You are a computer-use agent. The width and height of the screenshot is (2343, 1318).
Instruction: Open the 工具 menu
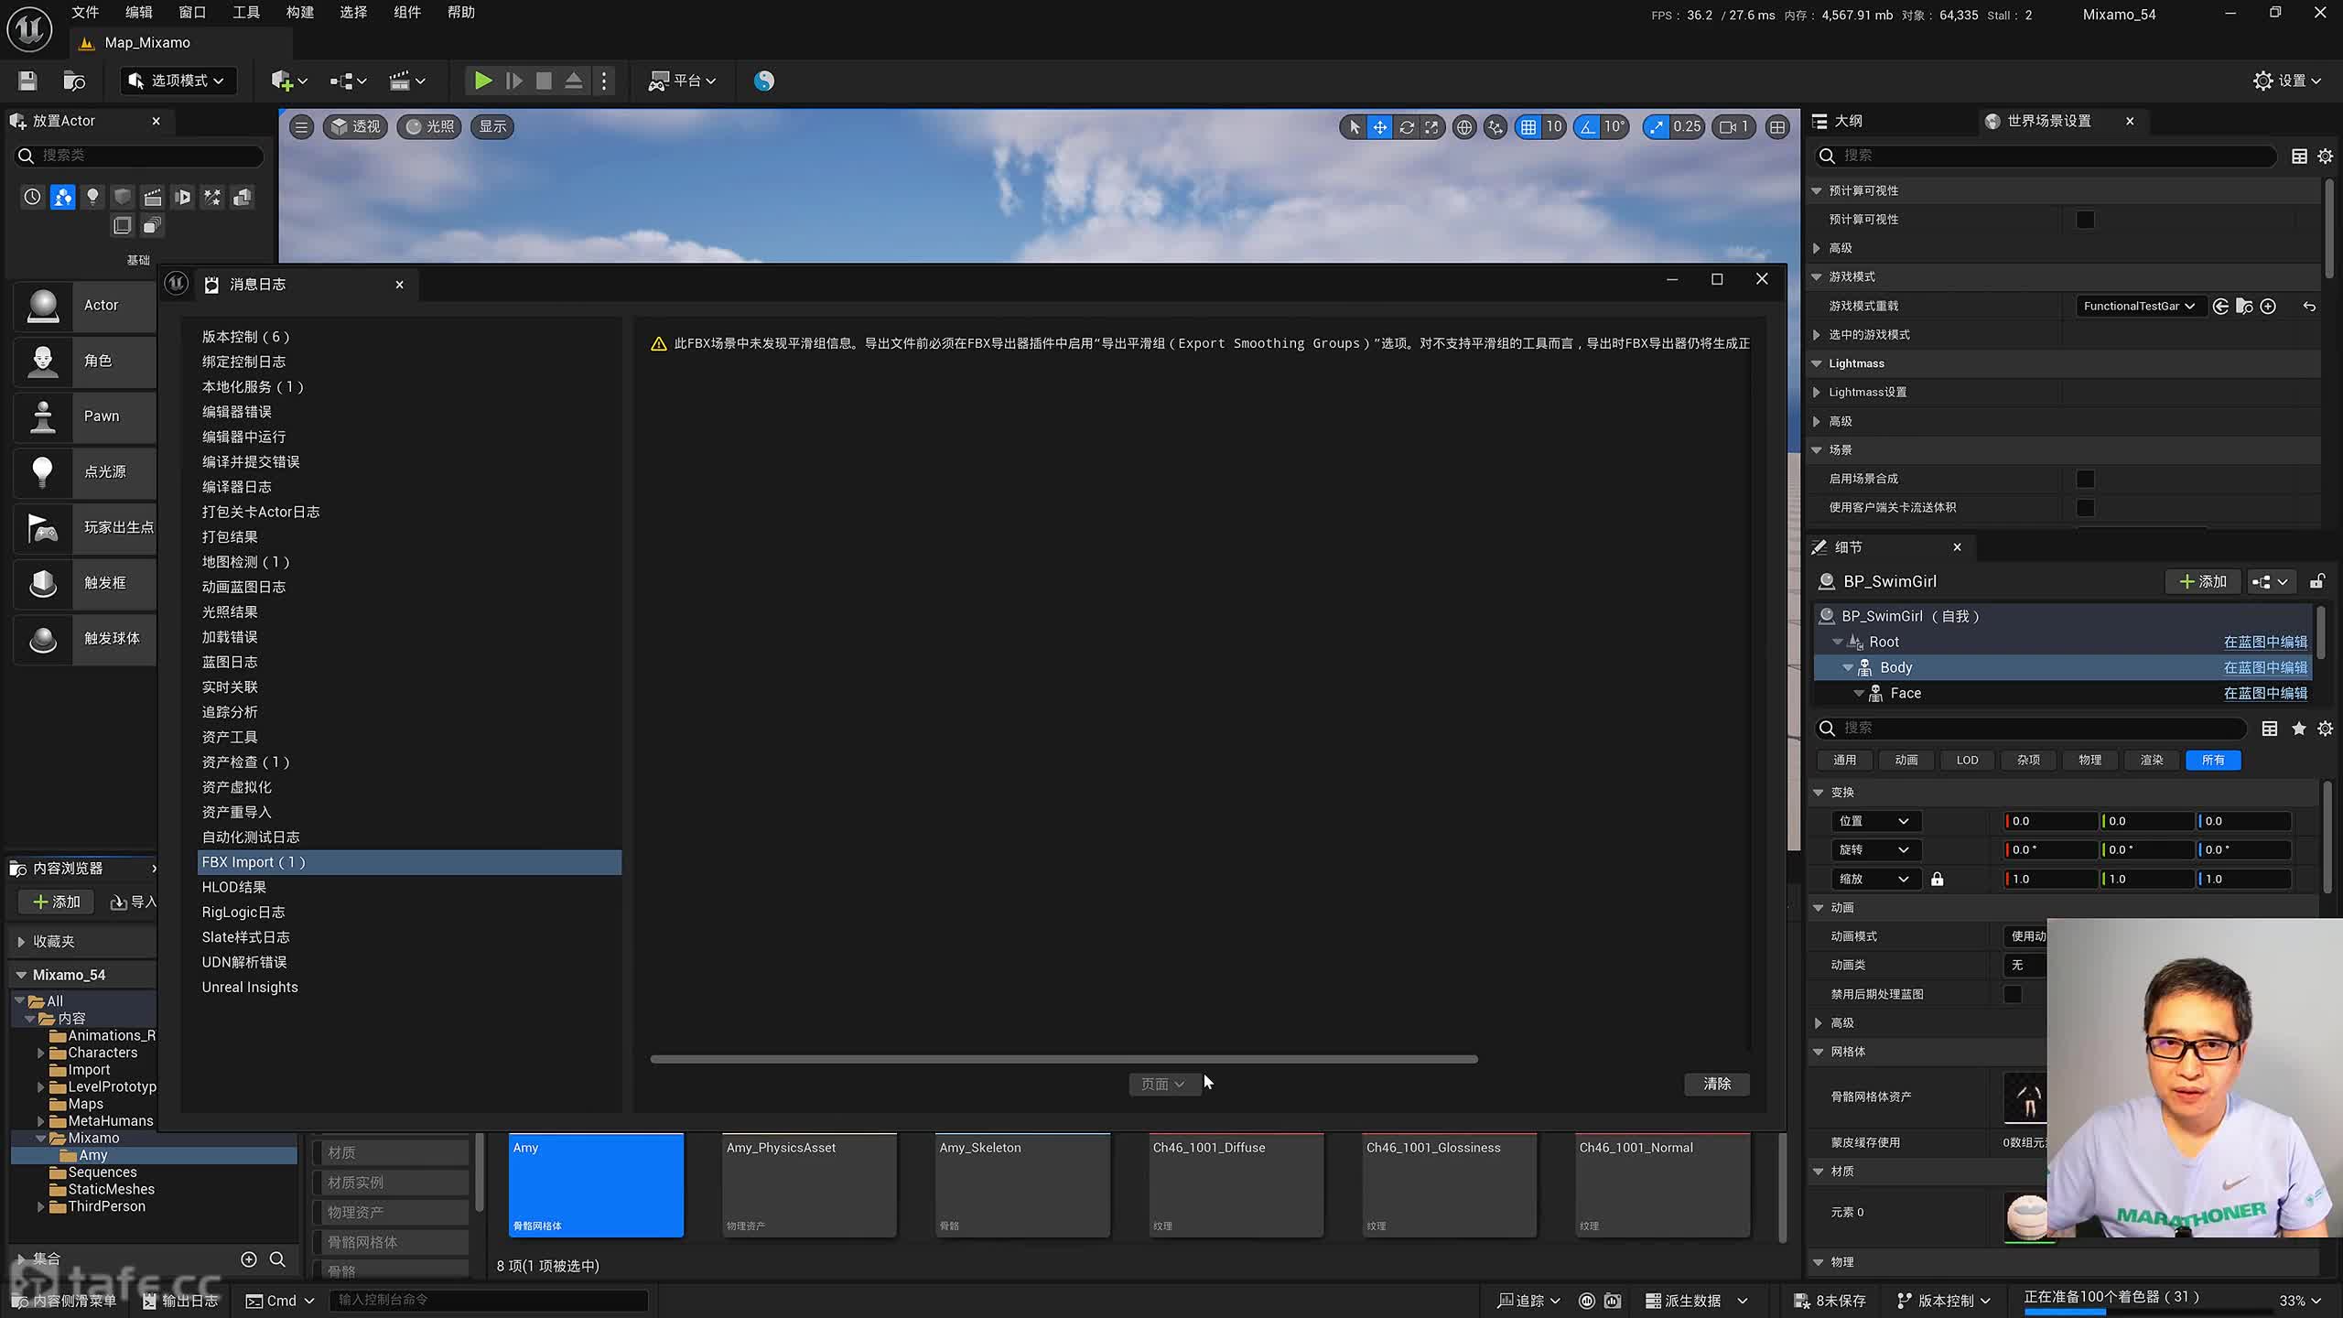coord(245,13)
